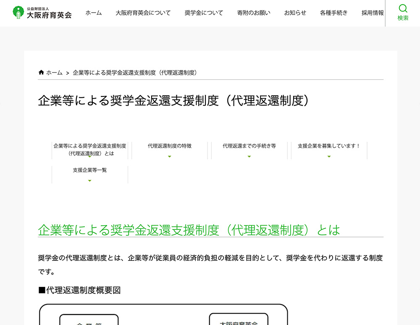Click green arrow under 代理返還制度の特徴
The width and height of the screenshot is (420, 325).
(x=169, y=157)
